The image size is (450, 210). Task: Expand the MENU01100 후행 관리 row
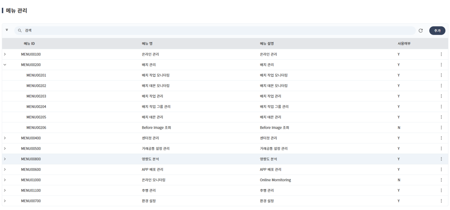pyautogui.click(x=5, y=190)
